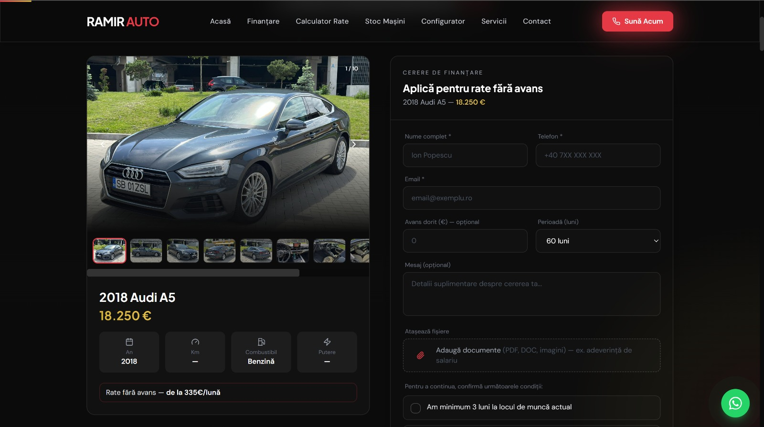
Task: Check 'Am minimum 3 luni' condition
Action: [x=416, y=408]
